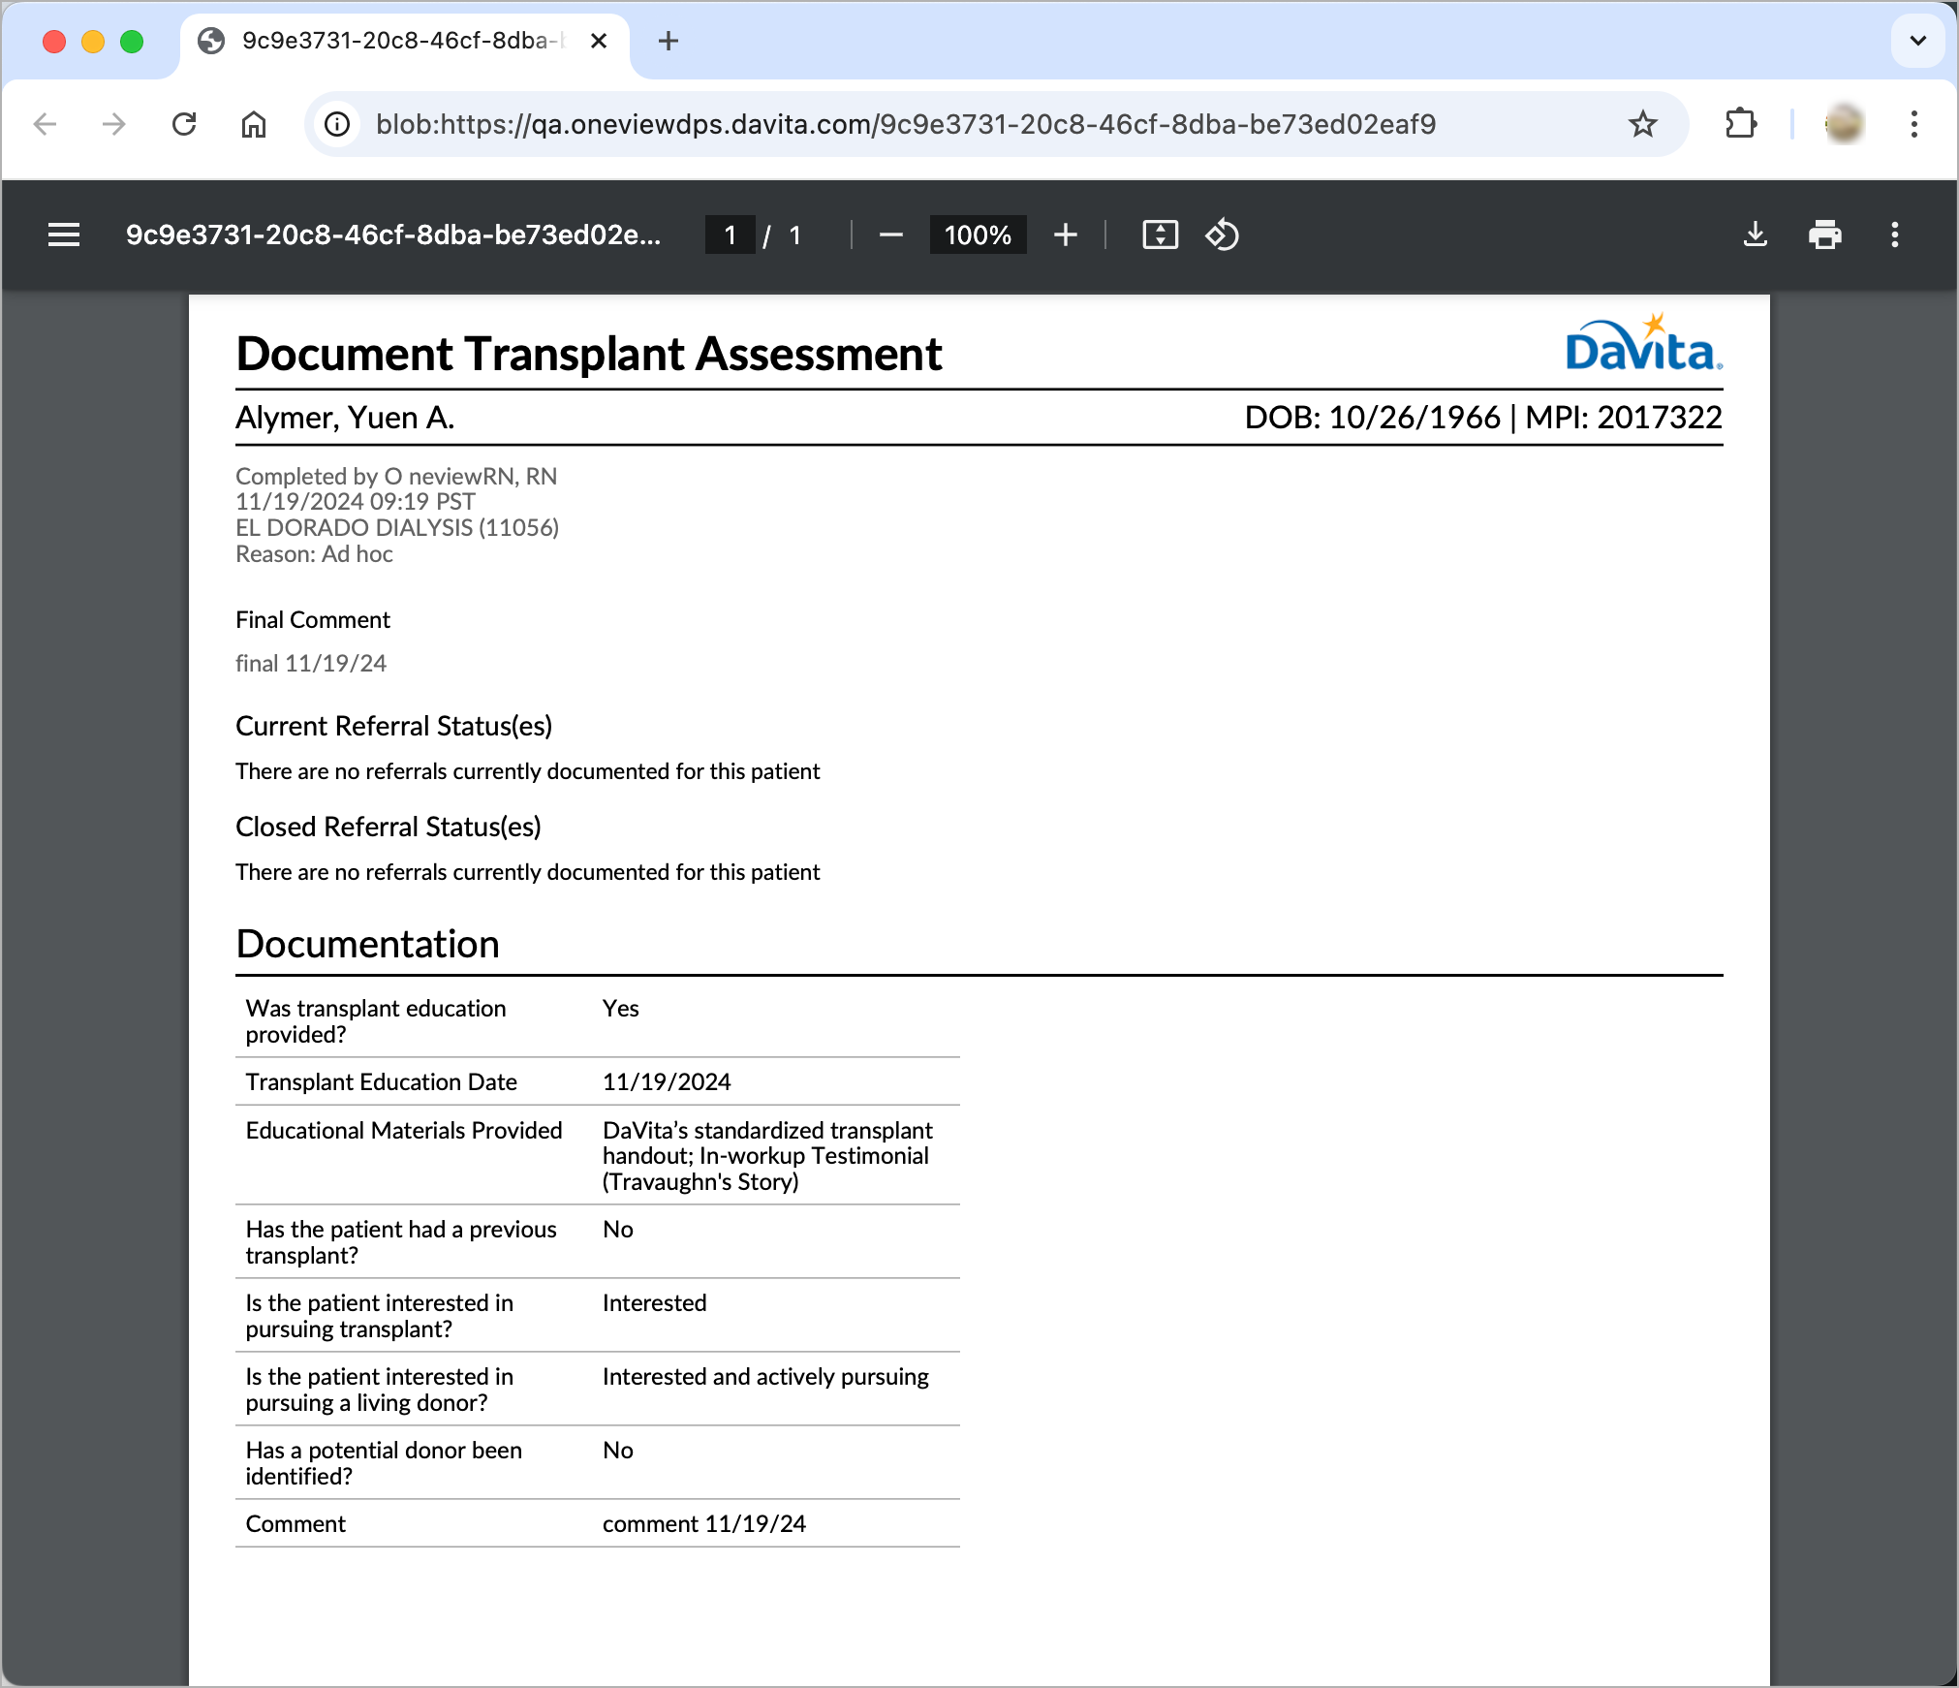Click the PDF file name title

point(393,234)
